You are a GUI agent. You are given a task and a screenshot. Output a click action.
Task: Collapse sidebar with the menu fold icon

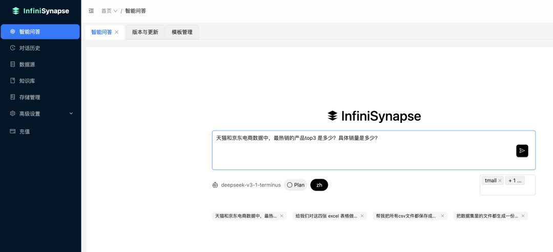pyautogui.click(x=91, y=11)
